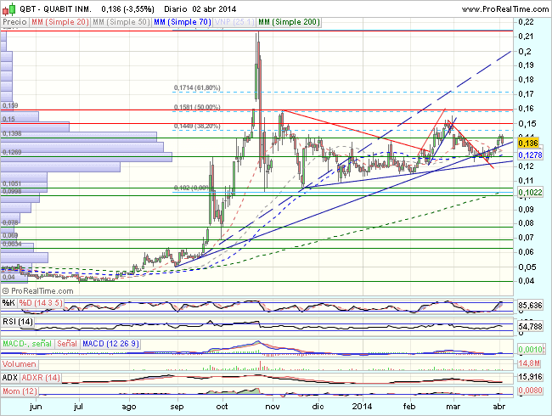Click the Diario 02 abr 2014 date label
This screenshot has height=416, width=552.
[x=200, y=9]
